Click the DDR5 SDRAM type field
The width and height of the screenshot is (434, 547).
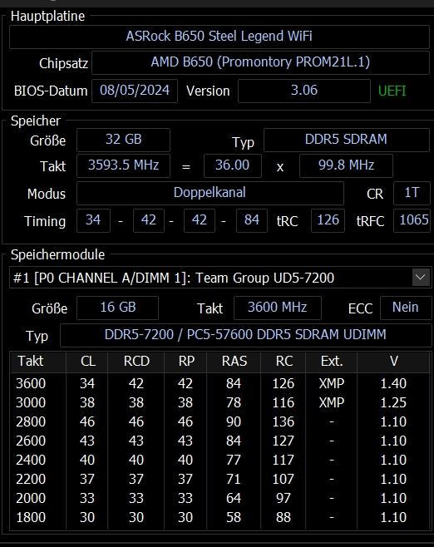347,140
